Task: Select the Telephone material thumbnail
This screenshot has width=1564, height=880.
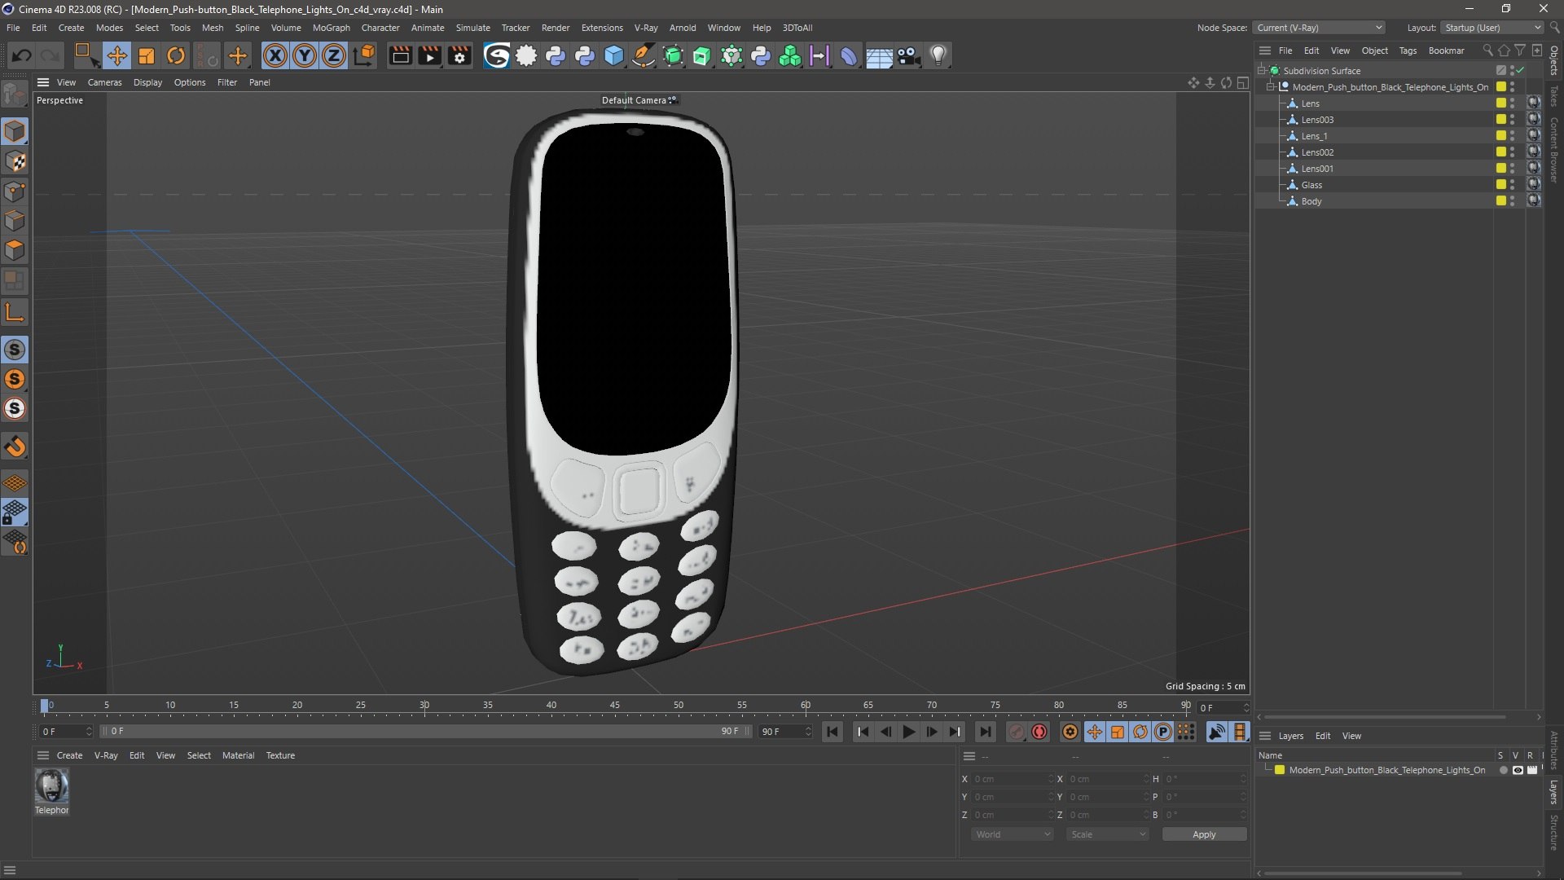Action: point(51,786)
